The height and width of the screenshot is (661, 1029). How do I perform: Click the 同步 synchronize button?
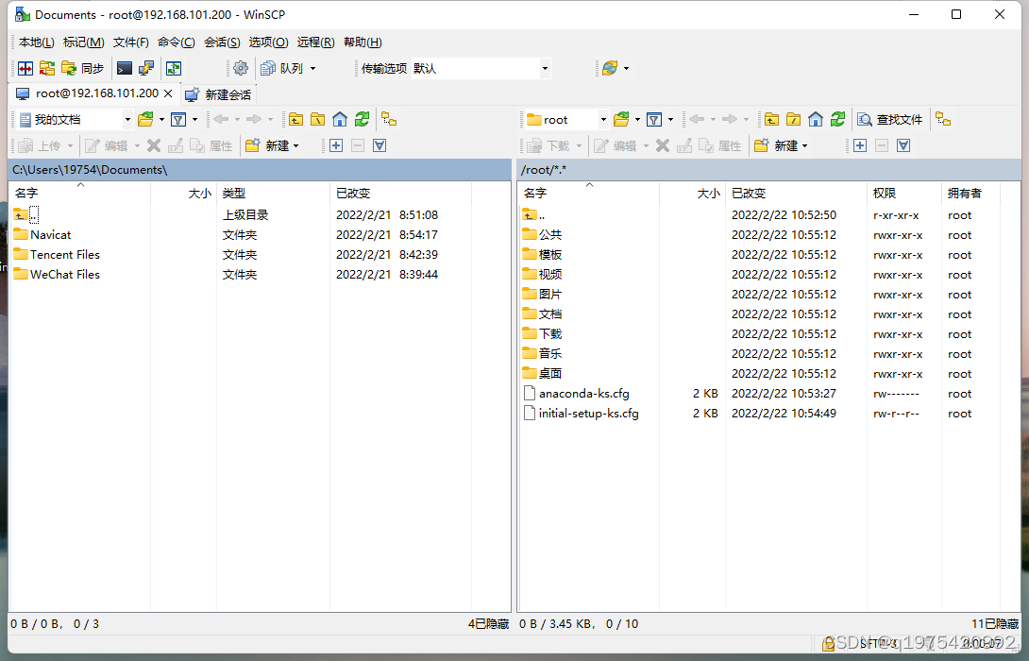(83, 68)
